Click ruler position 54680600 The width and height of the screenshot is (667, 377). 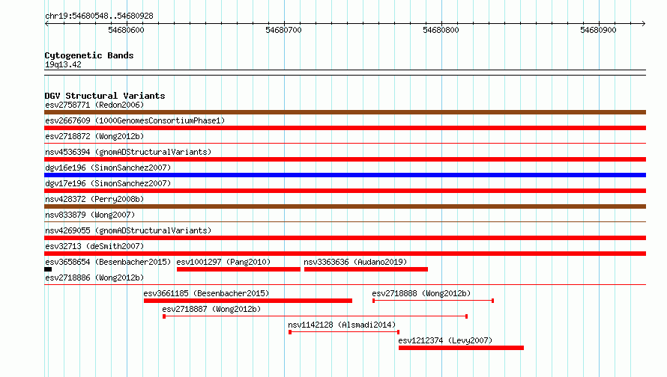click(127, 30)
